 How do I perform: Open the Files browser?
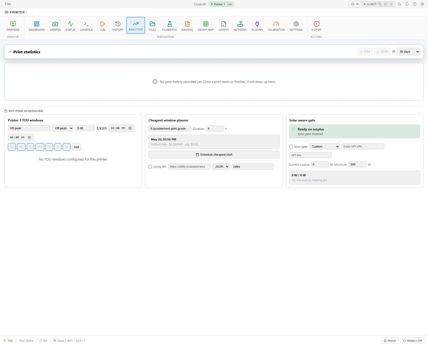pos(152,26)
